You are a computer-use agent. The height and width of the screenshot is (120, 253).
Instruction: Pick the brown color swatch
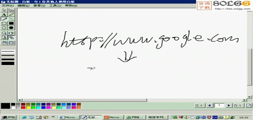(79, 104)
